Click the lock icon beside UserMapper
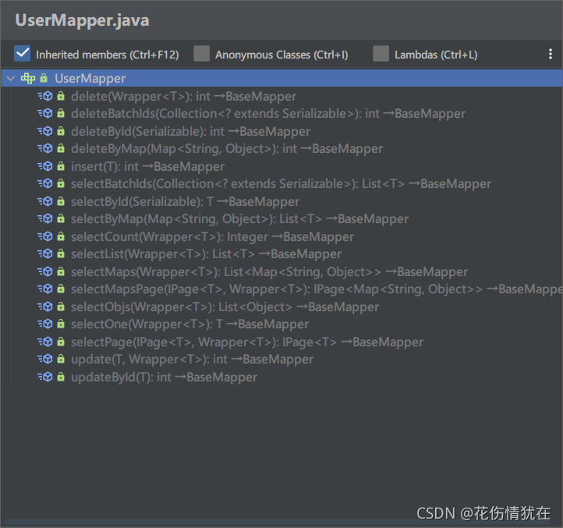 [44, 78]
